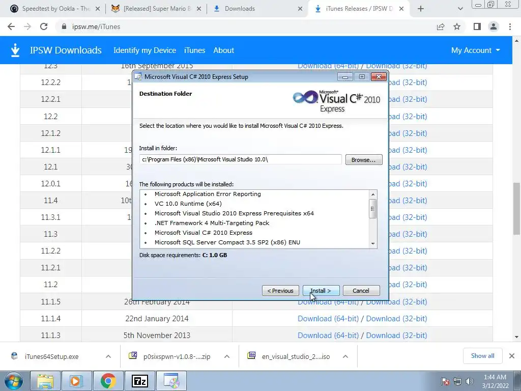Open Windows Media Player taskbar icon

click(x=76, y=381)
